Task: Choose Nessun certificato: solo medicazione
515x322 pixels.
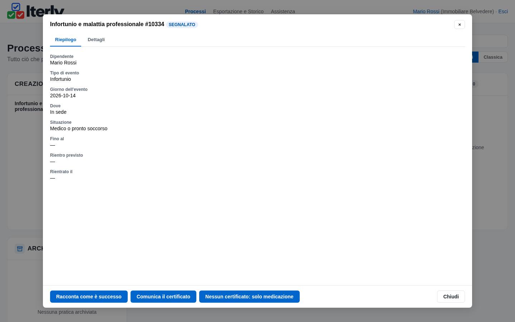Action: pos(249,297)
